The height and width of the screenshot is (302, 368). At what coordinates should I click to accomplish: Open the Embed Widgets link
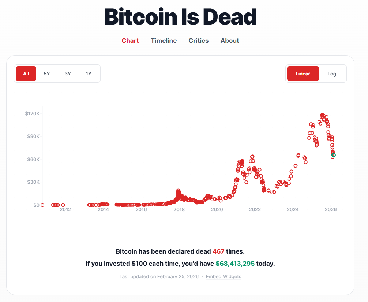[x=224, y=276]
